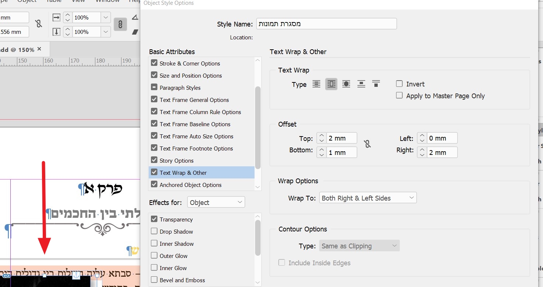Viewport: 543px width, 287px height.
Task: Click the Style Name text field
Action: click(326, 24)
